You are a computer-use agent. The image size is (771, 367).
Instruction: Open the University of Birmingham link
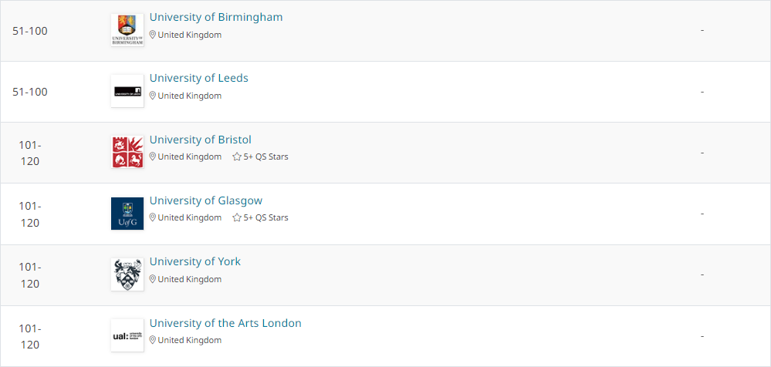(x=216, y=17)
